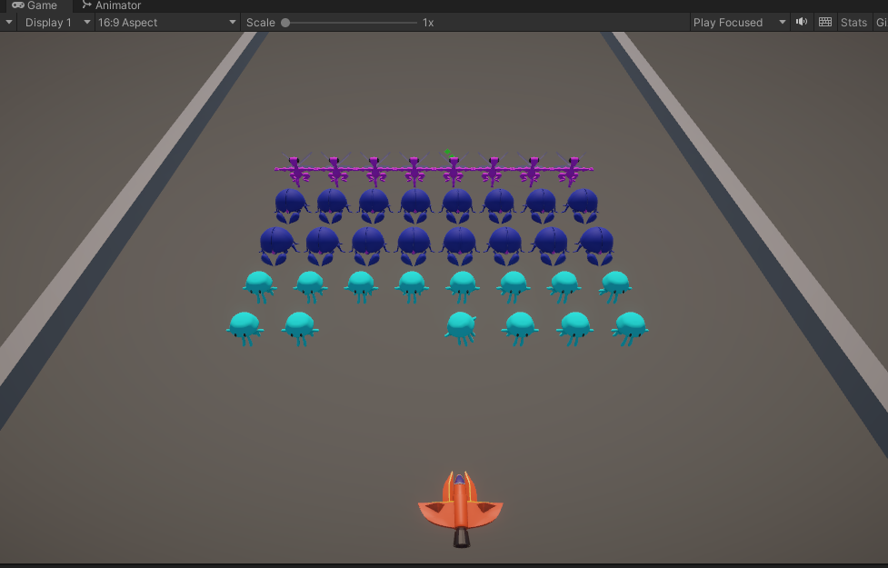Click the partially visible Gizmos button

click(881, 23)
